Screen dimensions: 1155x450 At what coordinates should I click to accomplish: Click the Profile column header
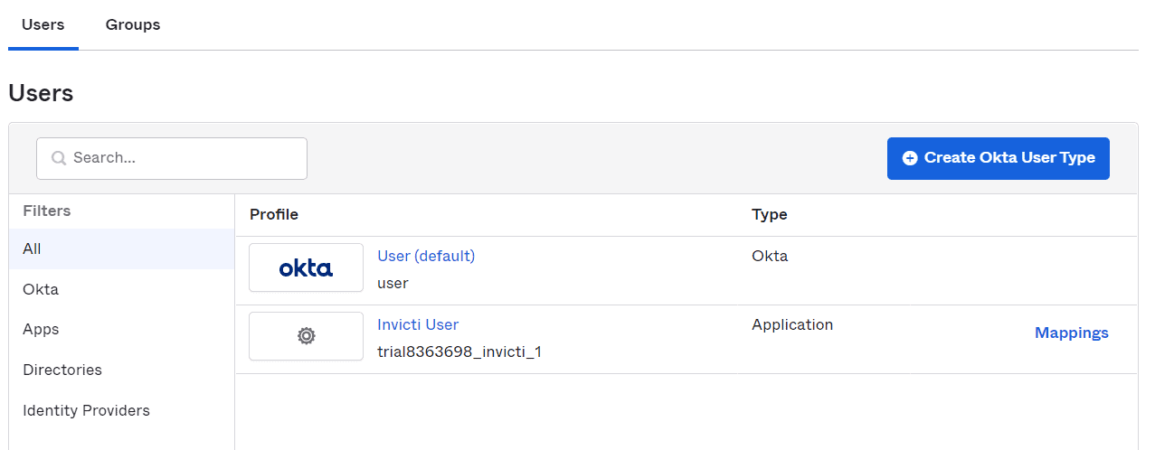274,214
